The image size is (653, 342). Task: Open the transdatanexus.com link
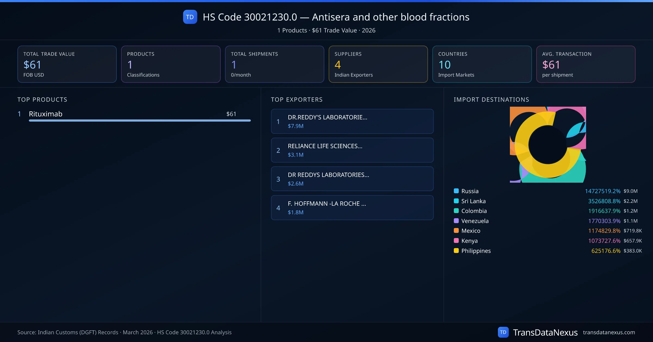coord(609,332)
